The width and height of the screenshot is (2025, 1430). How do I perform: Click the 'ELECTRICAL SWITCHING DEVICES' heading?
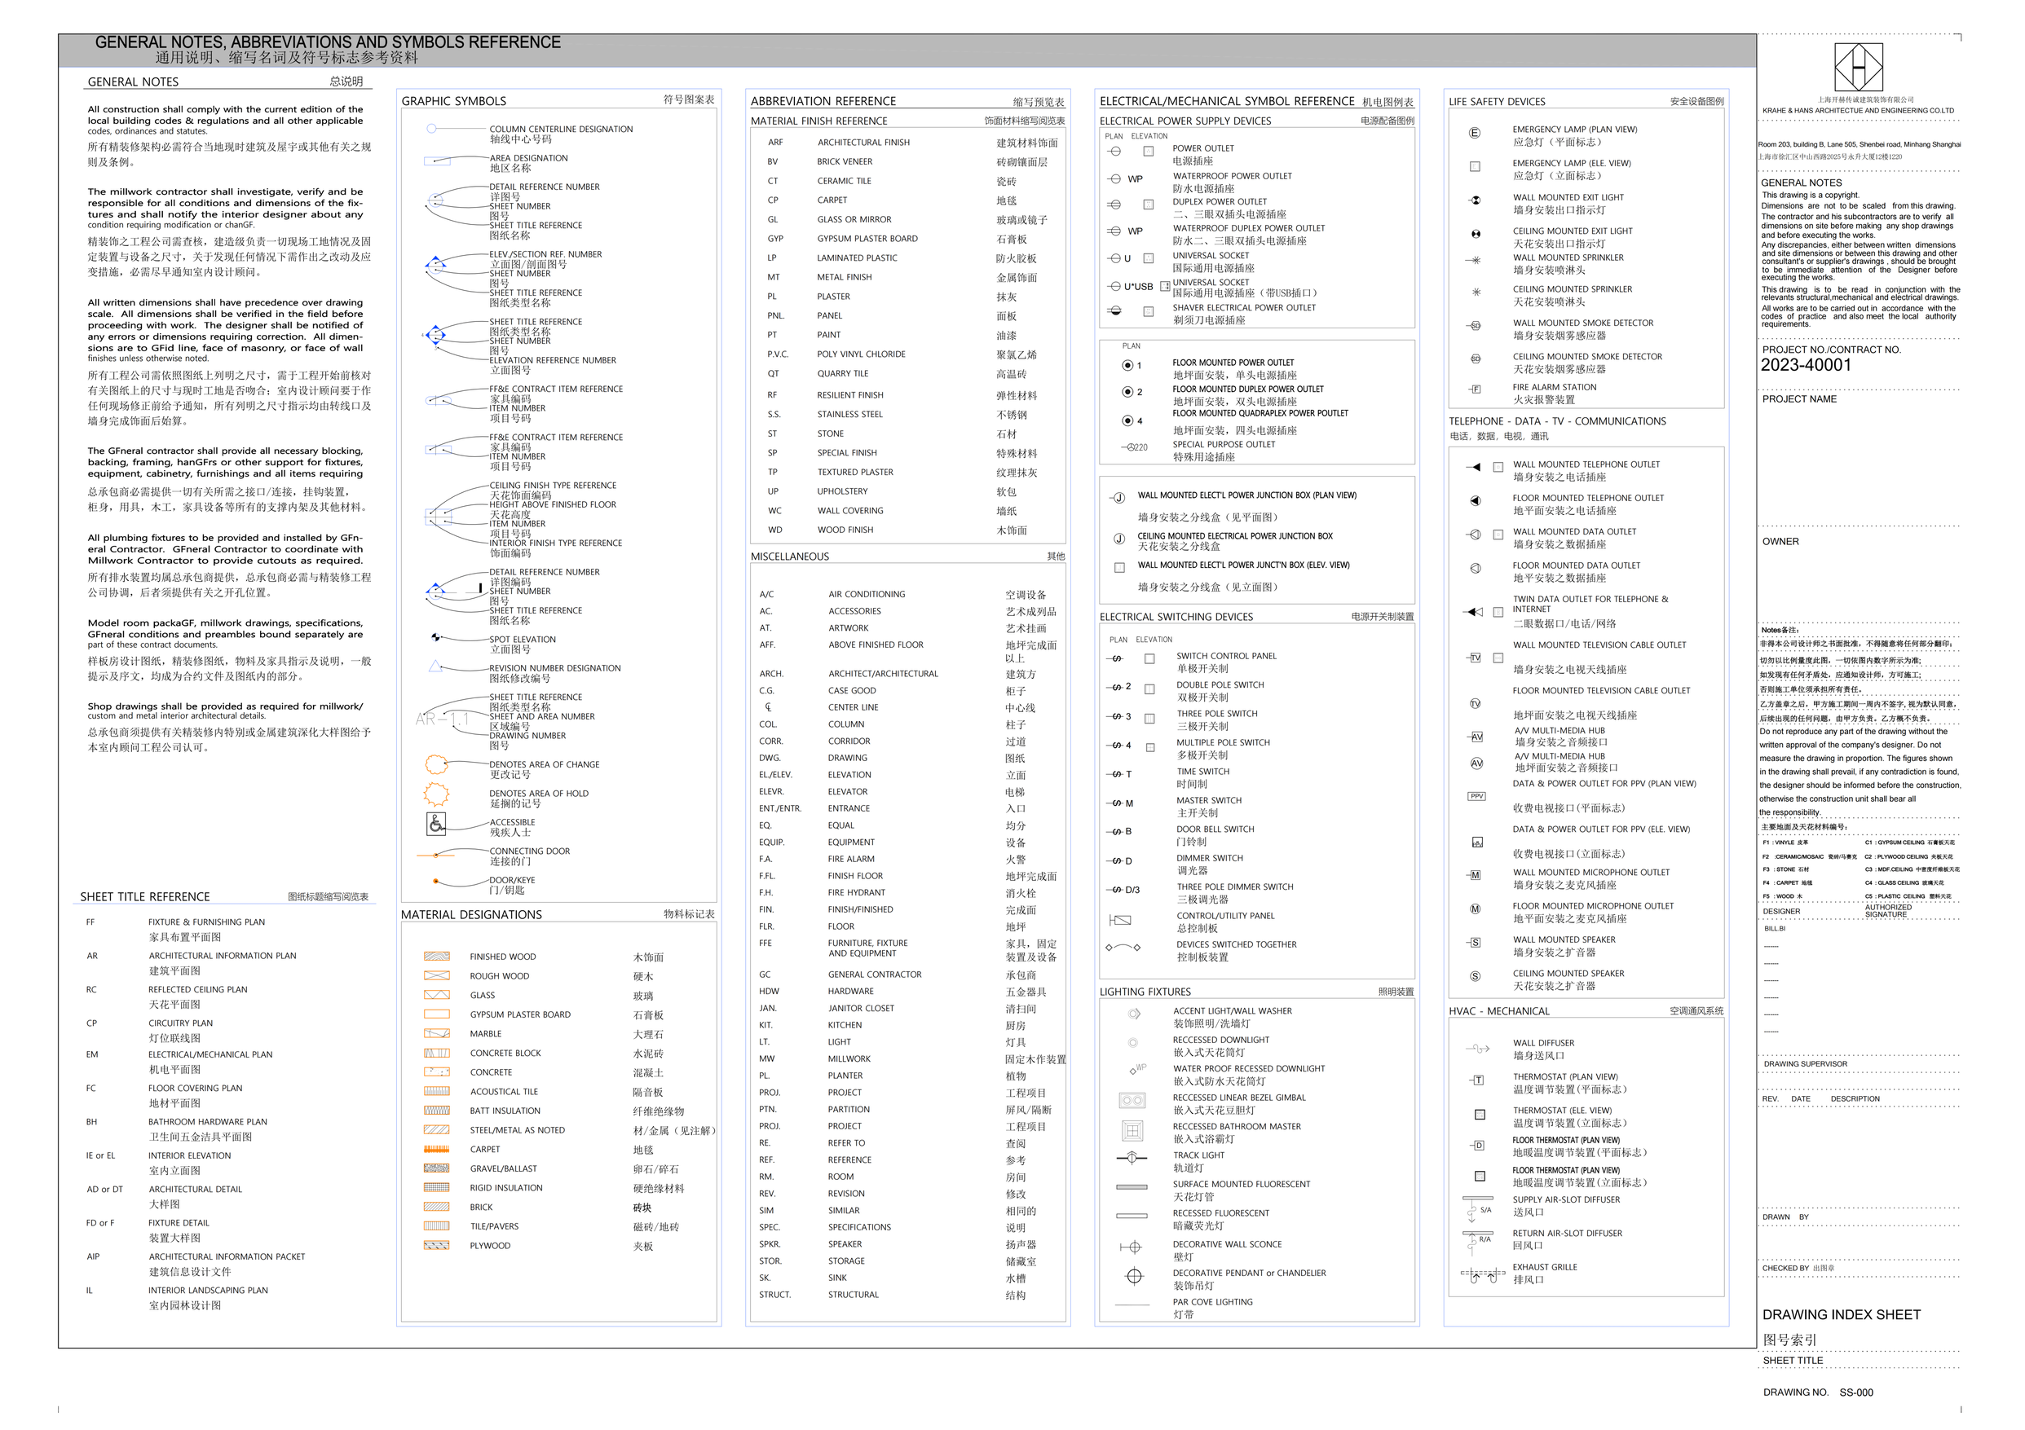(x=1176, y=617)
